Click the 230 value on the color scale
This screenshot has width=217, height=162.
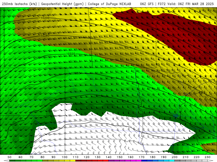[208, 157]
